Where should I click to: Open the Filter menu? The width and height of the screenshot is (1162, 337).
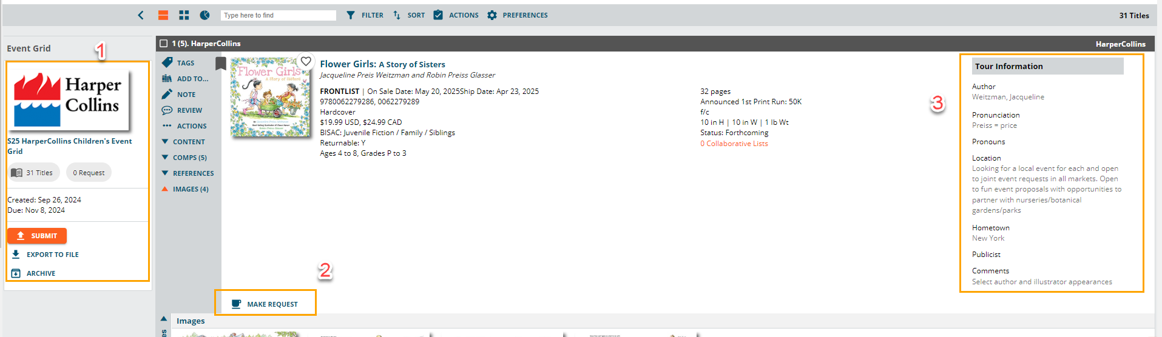(365, 15)
